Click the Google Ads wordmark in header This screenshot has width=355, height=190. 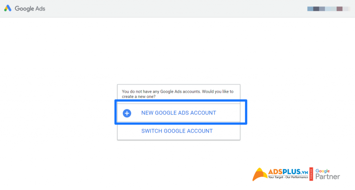pos(30,9)
